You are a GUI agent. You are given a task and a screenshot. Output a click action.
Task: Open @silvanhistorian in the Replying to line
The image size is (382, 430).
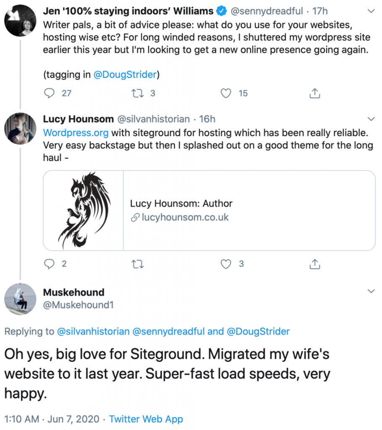pos(93,332)
